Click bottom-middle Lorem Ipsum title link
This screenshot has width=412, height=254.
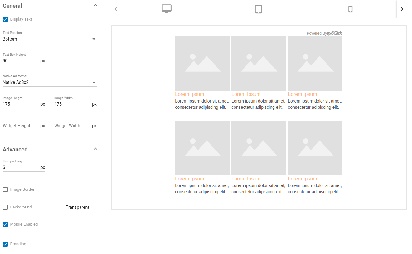click(x=246, y=179)
